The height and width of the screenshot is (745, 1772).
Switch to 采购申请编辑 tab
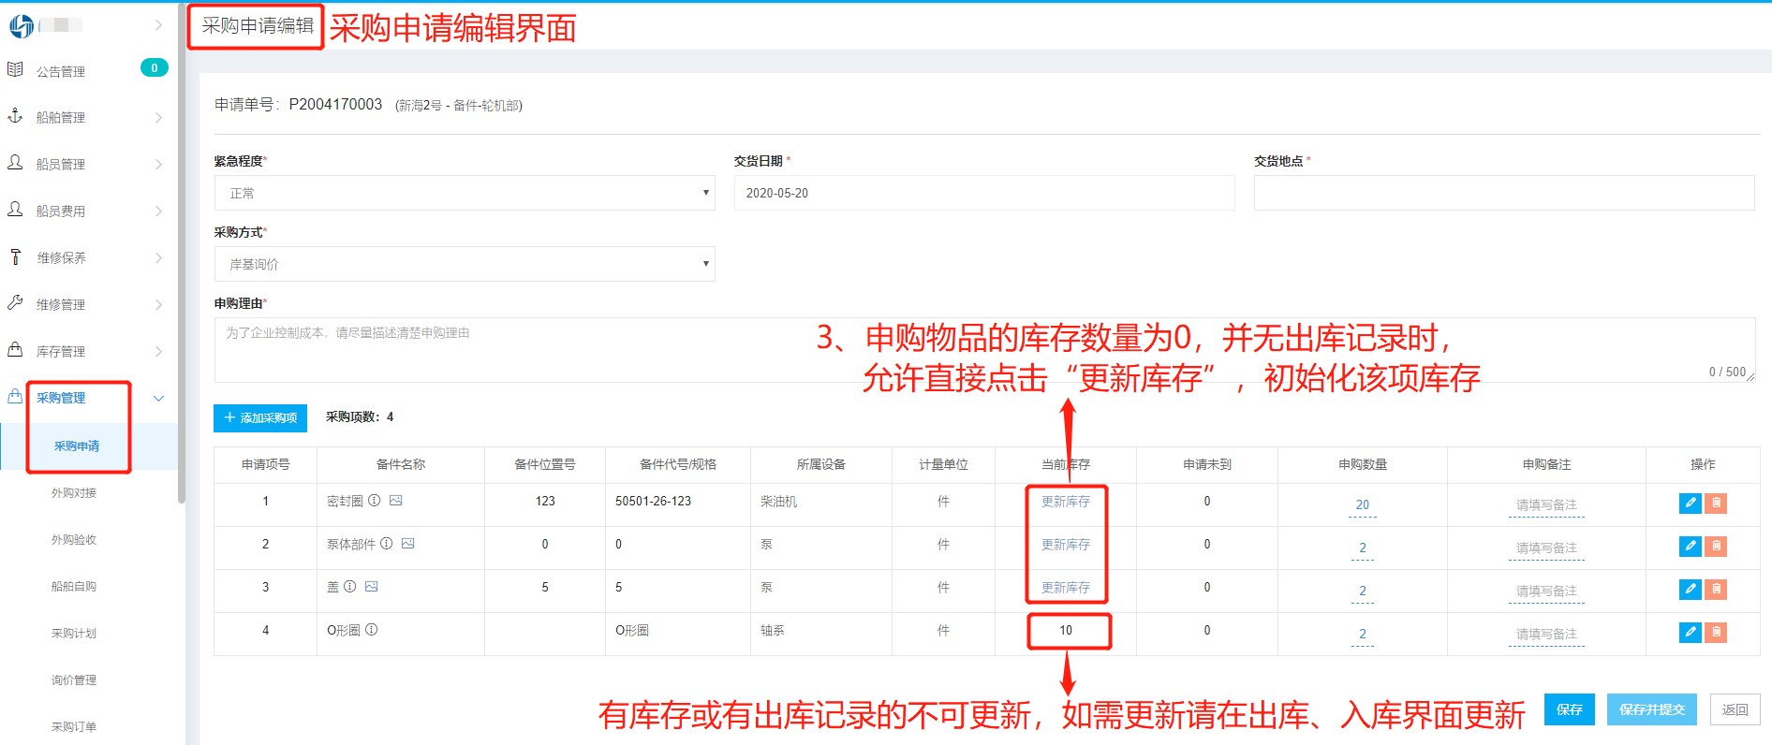(257, 26)
